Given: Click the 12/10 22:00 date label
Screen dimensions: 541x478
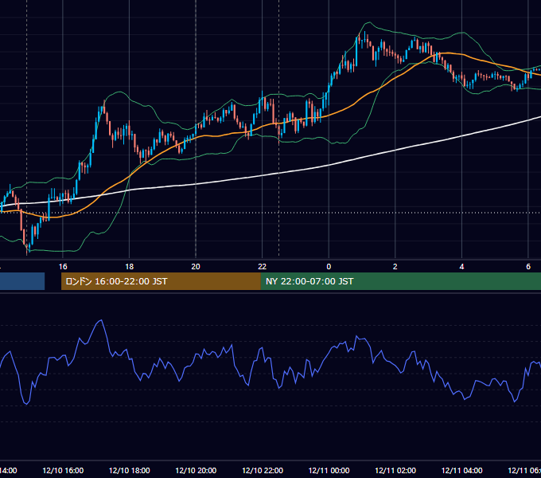Looking at the screenshot, I should click(263, 471).
